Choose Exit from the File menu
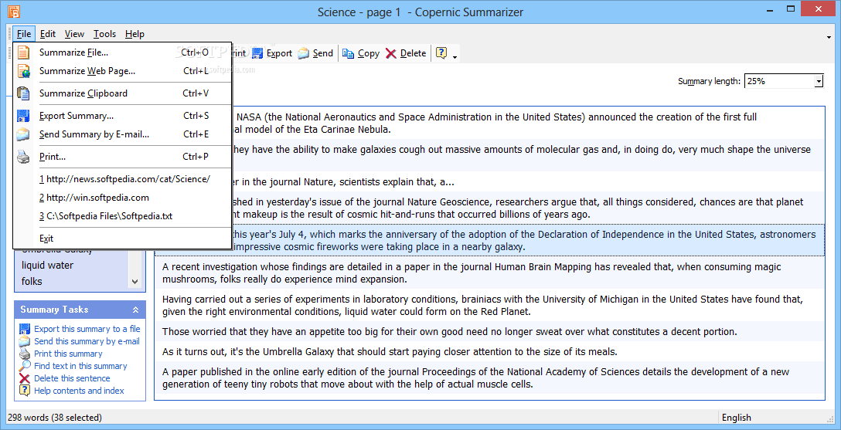This screenshot has height=430, width=841. [122, 239]
